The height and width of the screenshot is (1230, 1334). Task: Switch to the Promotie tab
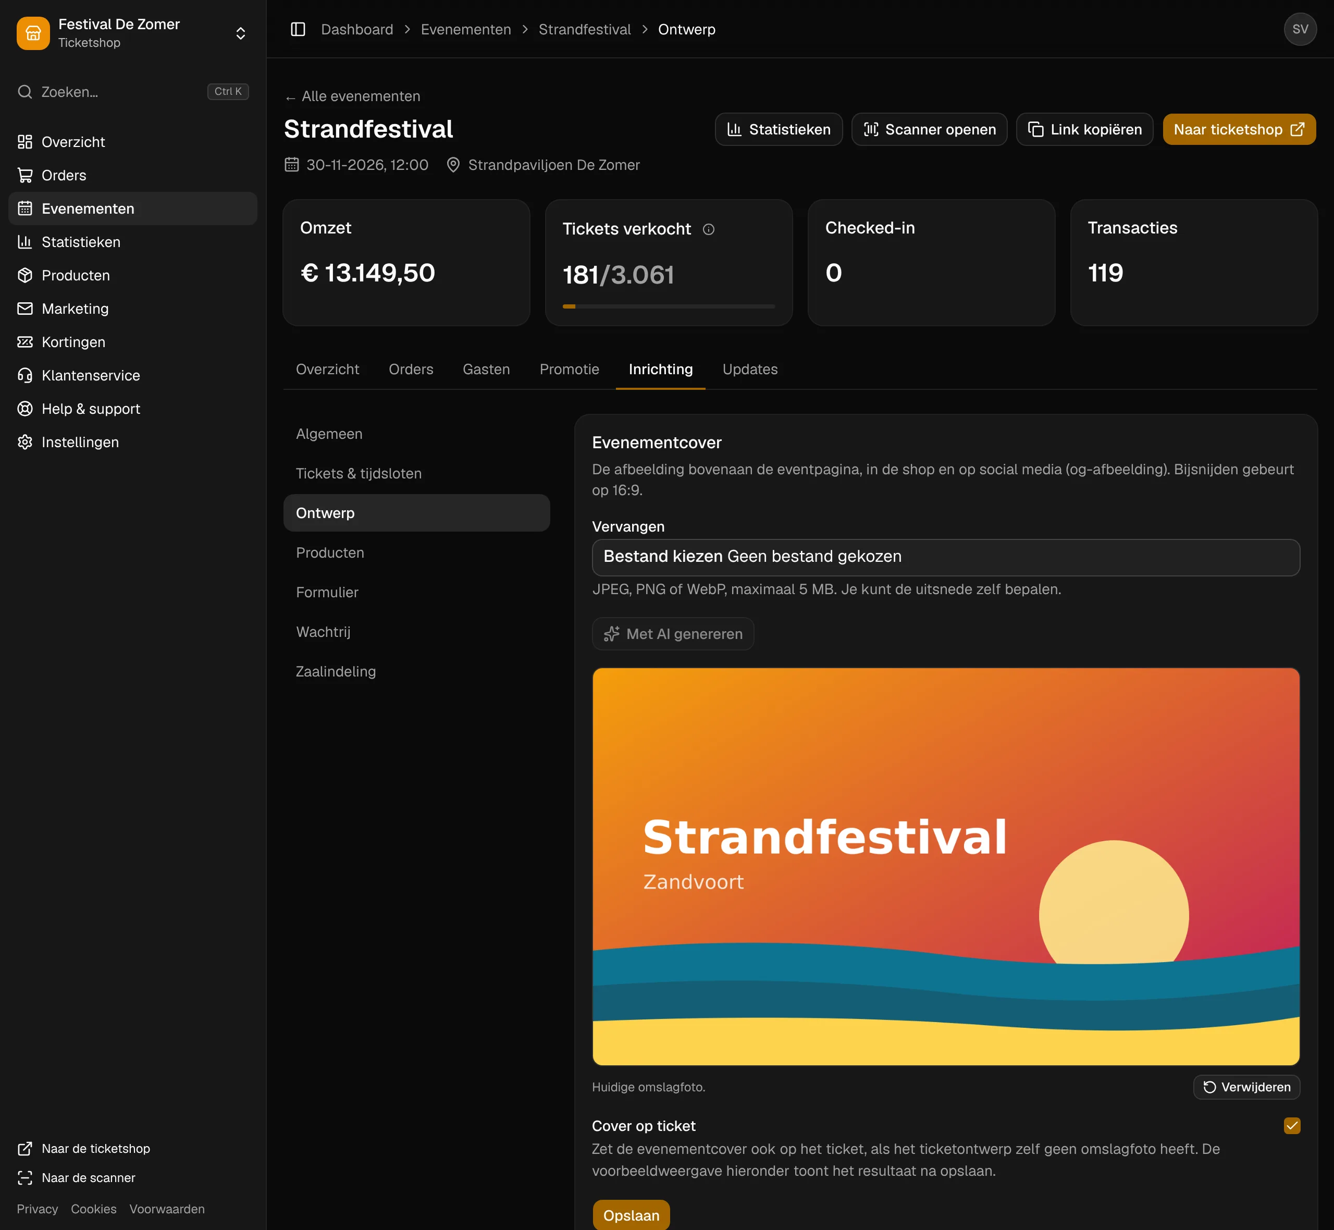coord(569,370)
